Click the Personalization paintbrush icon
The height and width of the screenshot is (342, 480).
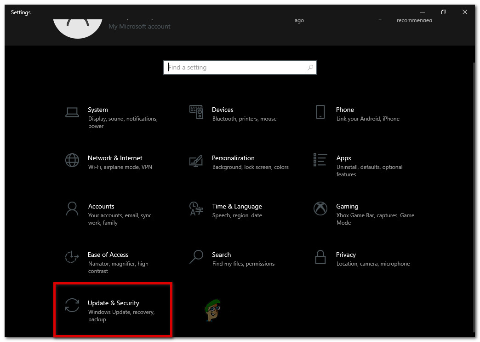pyautogui.click(x=196, y=161)
